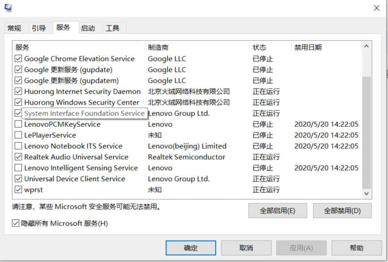Uncheck Google Chrome Elevation Service checkbox
388x262 pixels.
18,59
